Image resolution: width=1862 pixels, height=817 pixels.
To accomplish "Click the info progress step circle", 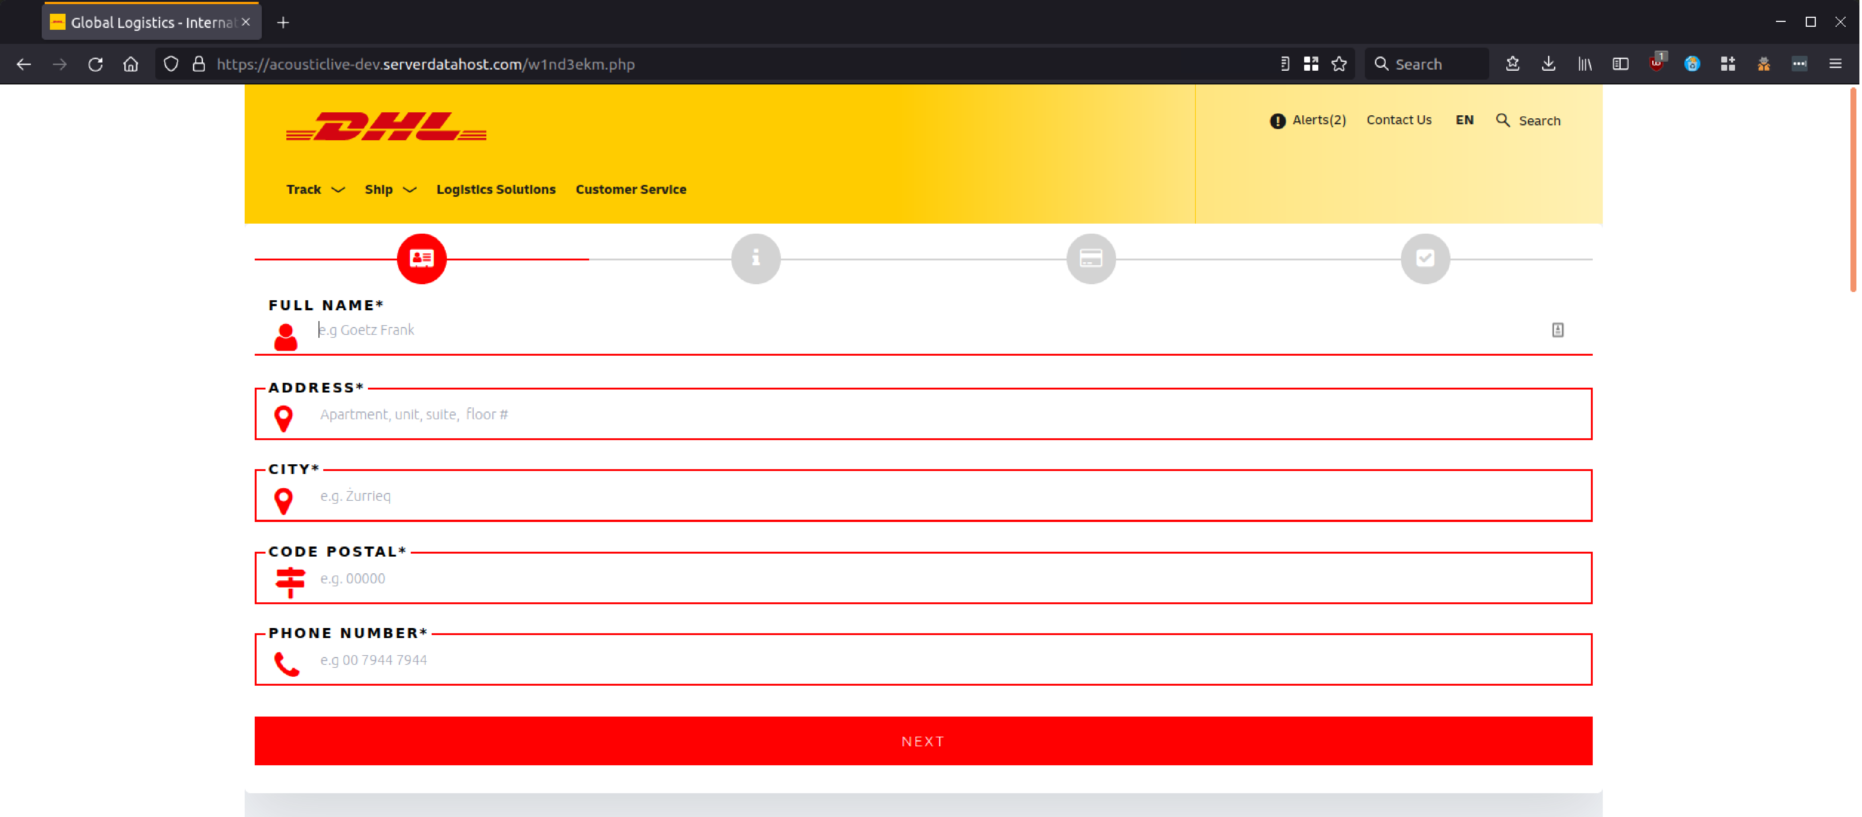I will click(x=756, y=258).
